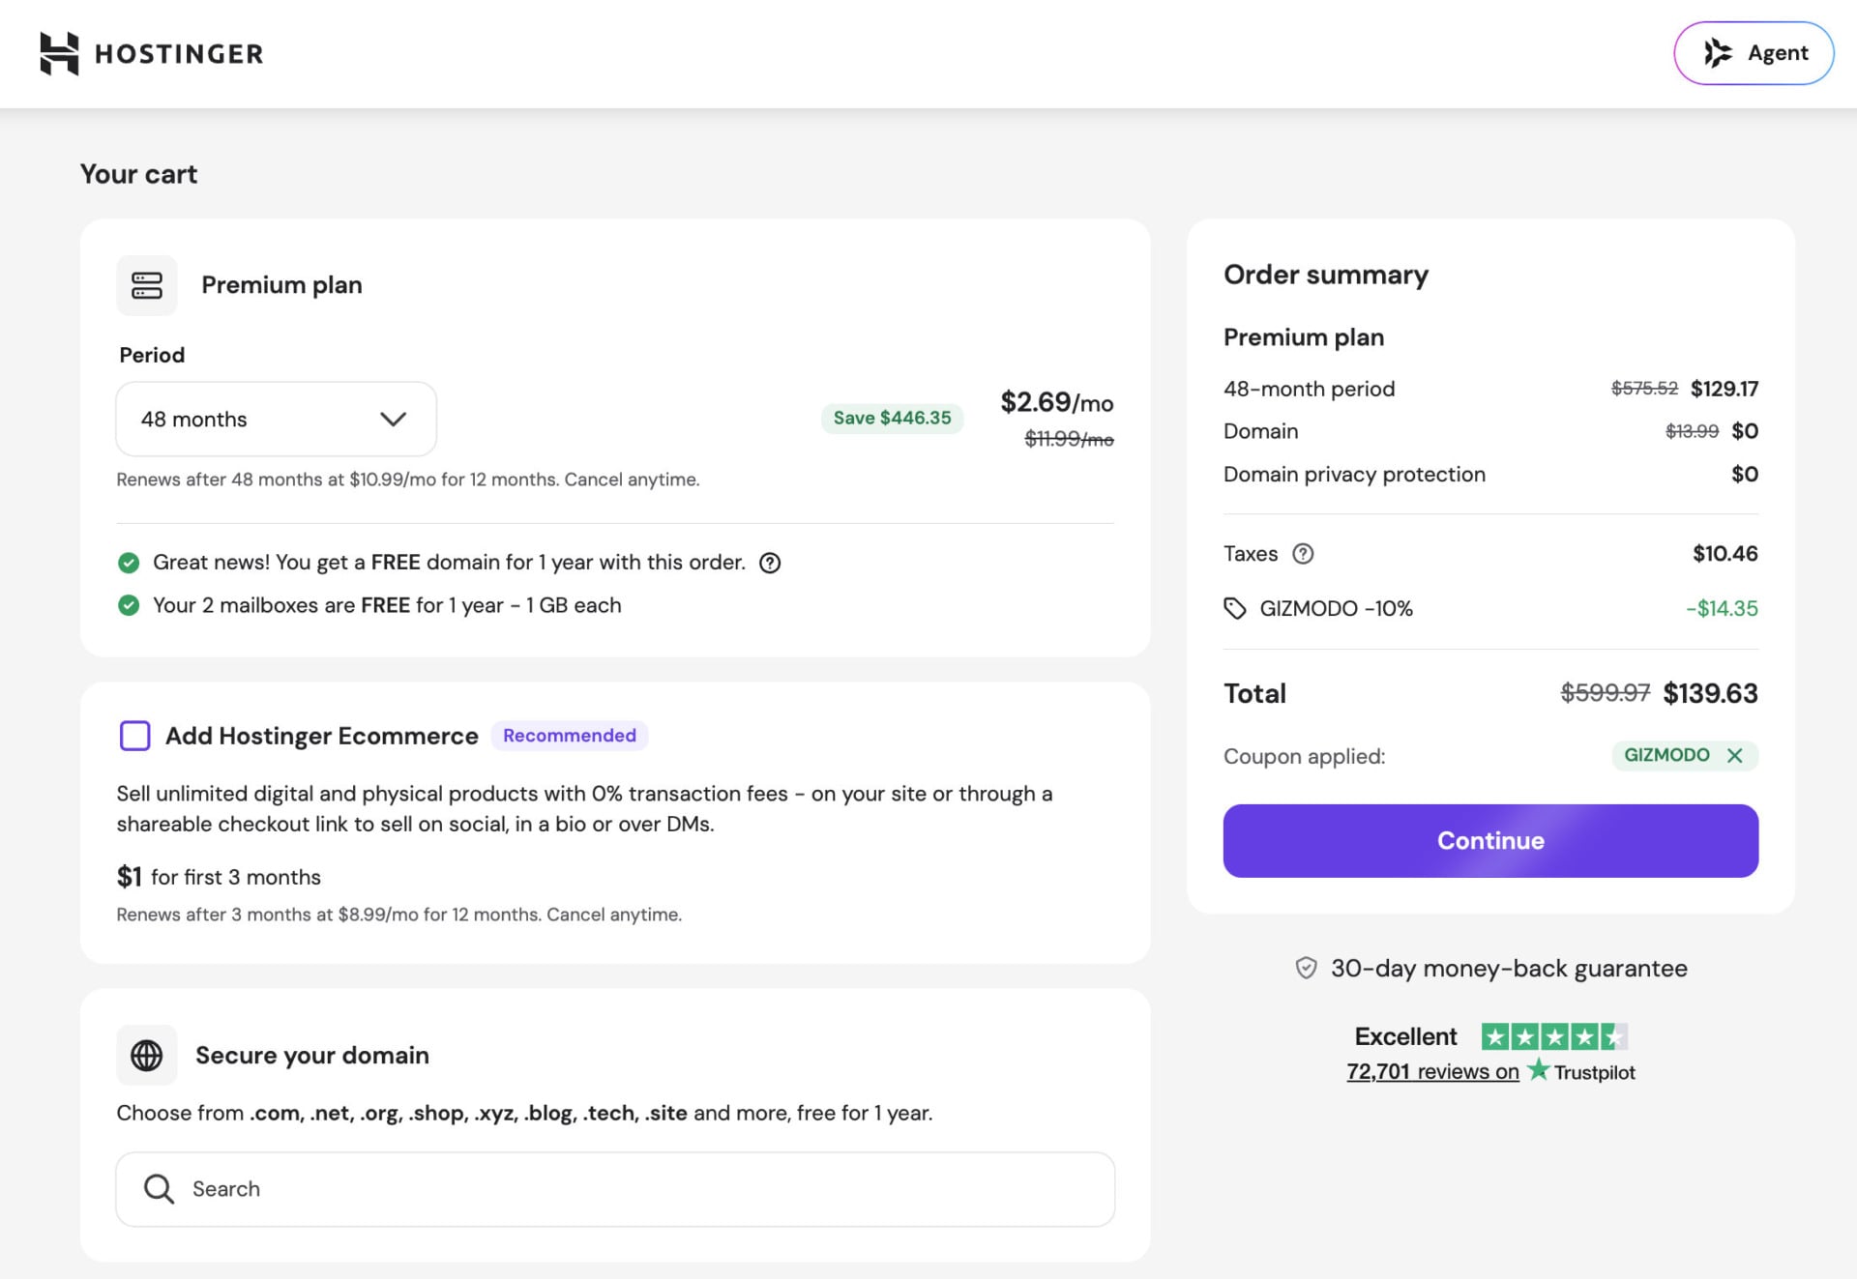Click green checkmark beside mailboxes notice

[x=128, y=605]
